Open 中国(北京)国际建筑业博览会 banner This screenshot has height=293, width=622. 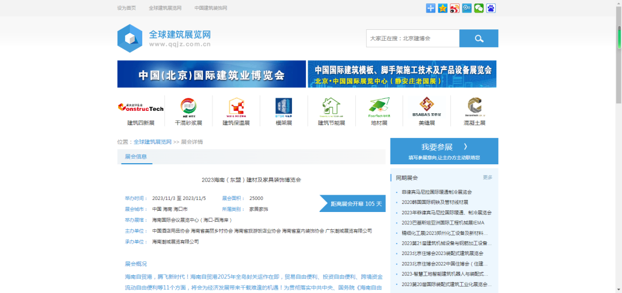click(x=211, y=74)
